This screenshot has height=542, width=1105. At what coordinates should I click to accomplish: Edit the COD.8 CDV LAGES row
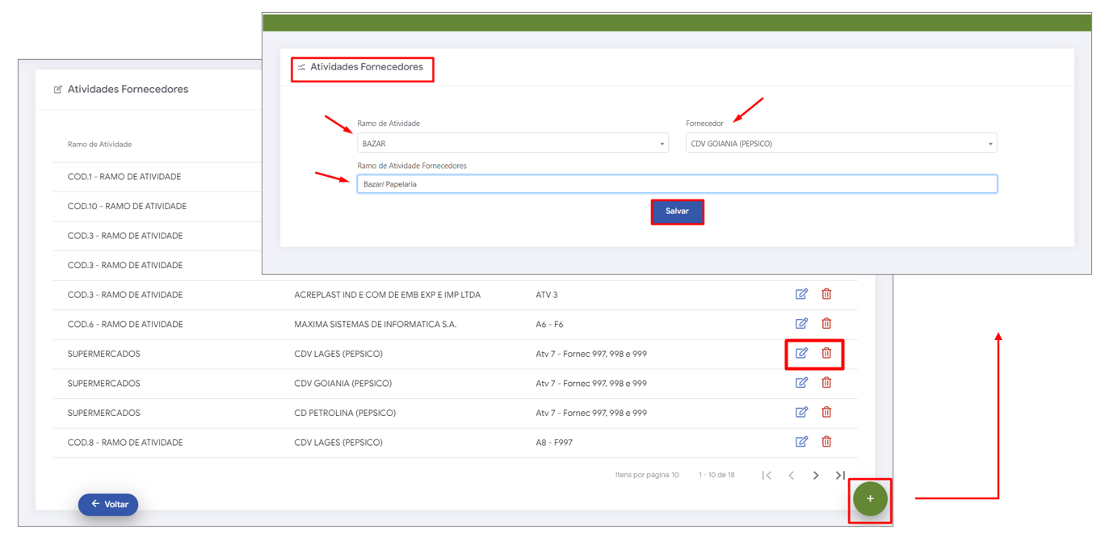pos(801,442)
